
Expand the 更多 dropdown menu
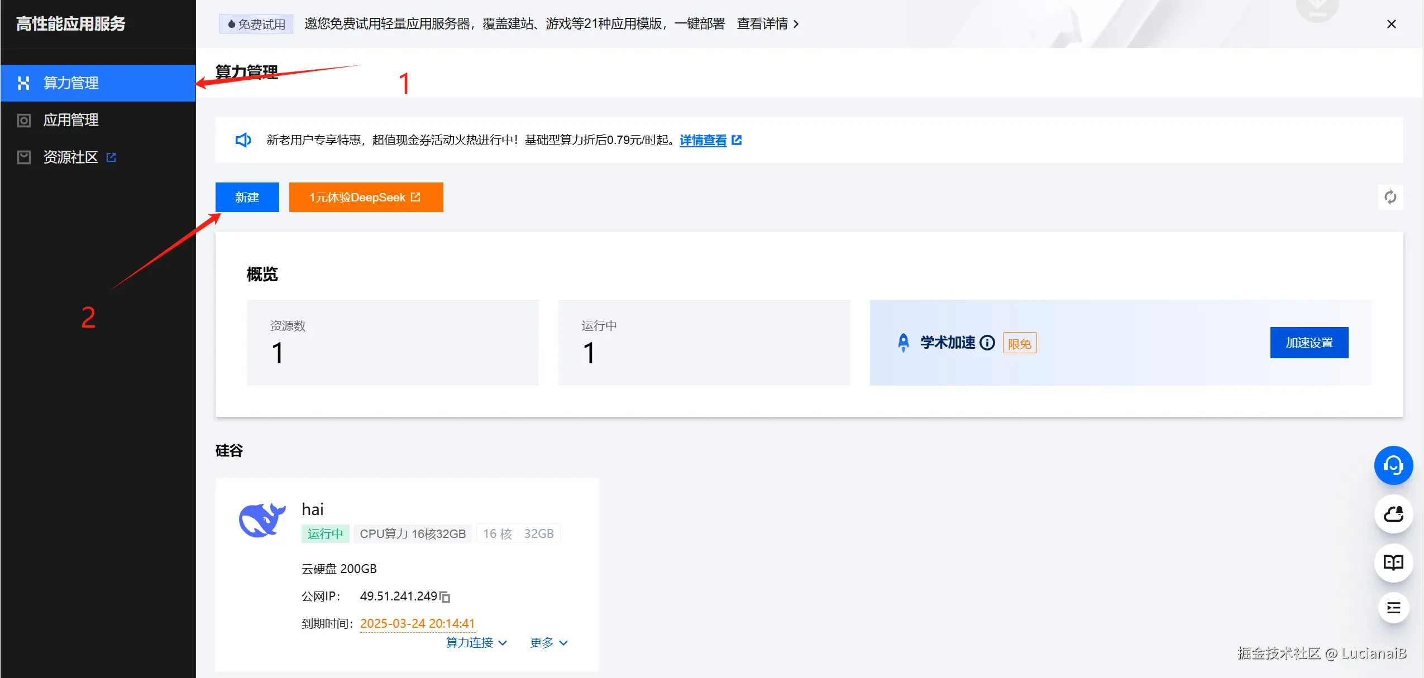click(548, 643)
